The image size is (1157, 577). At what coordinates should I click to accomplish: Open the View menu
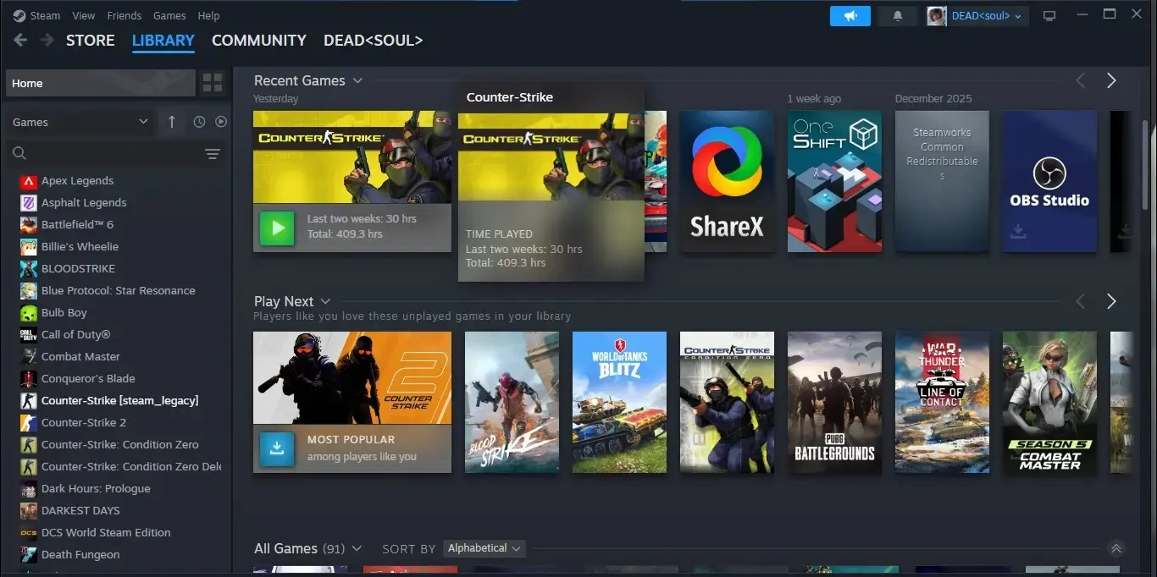[84, 15]
